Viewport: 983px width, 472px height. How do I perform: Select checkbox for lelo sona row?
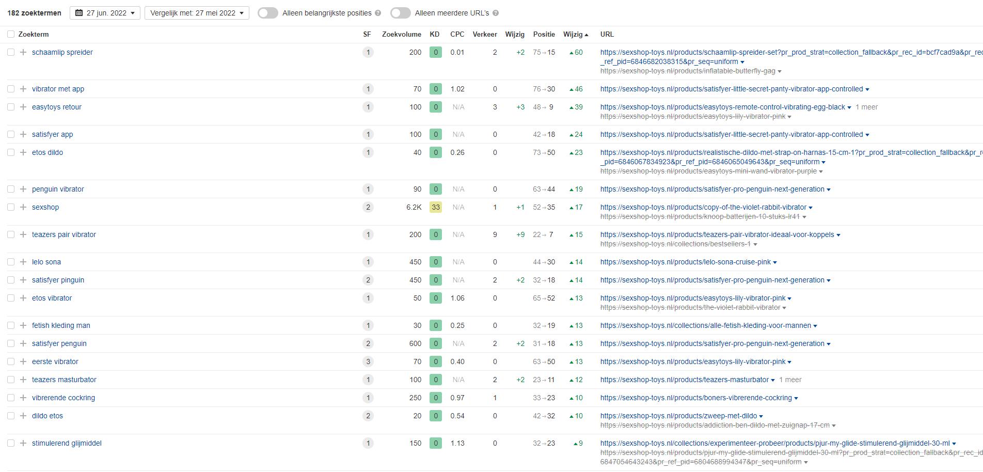point(11,262)
